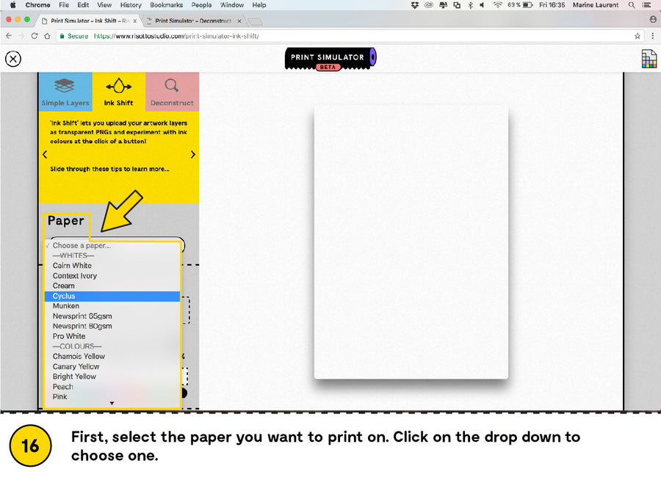Bookmark page with the star icon
The image size is (661, 477).
point(637,35)
